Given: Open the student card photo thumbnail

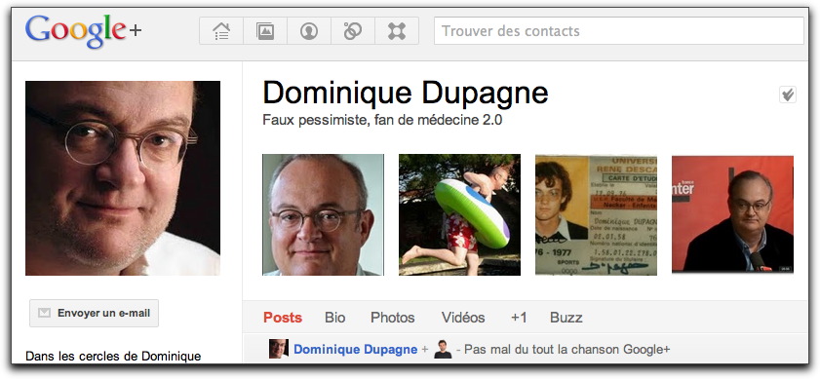Looking at the screenshot, I should [x=596, y=215].
